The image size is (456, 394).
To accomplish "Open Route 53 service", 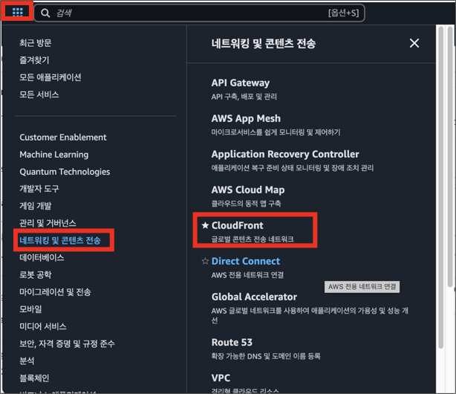I will click(x=232, y=342).
